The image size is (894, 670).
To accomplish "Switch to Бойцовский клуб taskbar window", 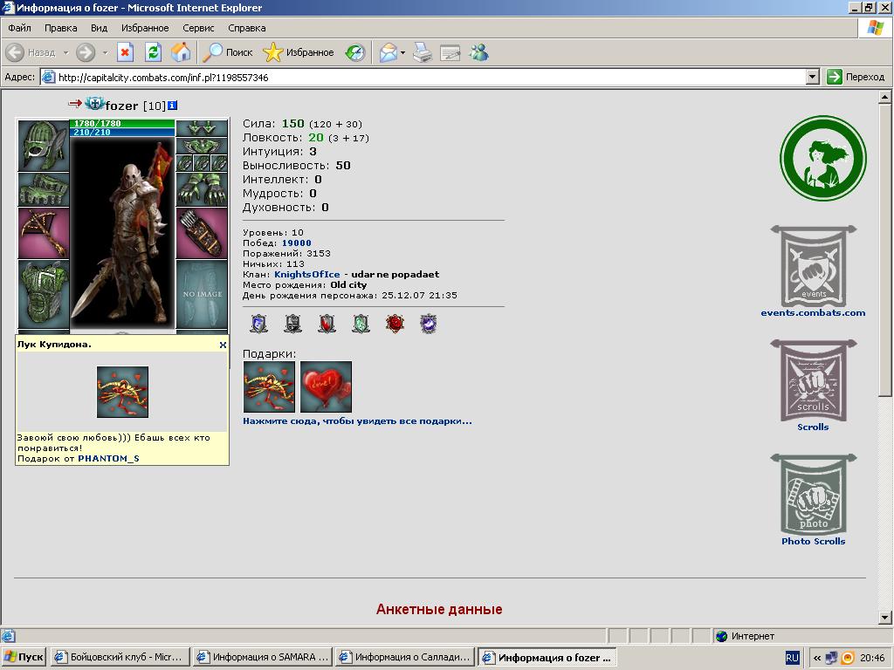I will tap(120, 657).
